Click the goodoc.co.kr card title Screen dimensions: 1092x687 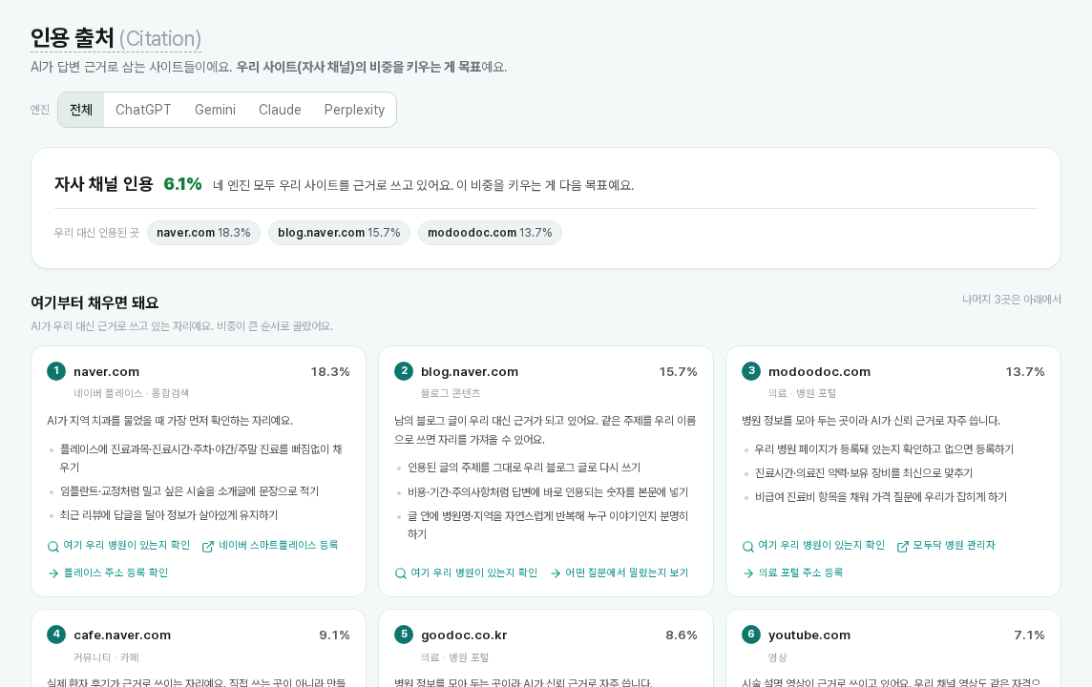pyautogui.click(x=464, y=635)
